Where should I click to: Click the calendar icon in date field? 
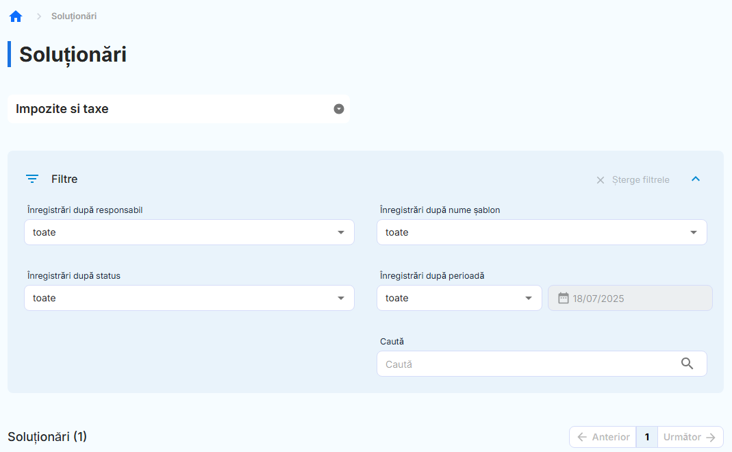[x=564, y=298]
